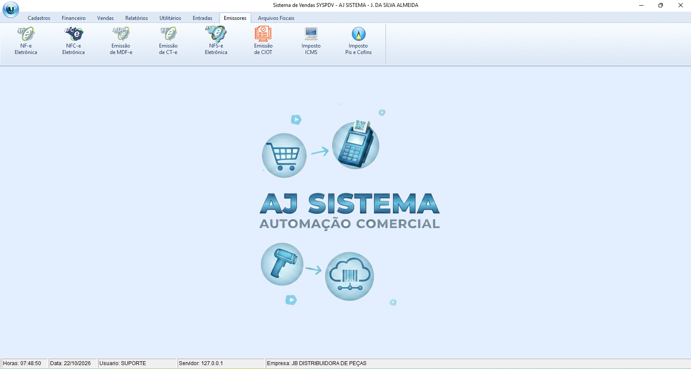This screenshot has width=691, height=369.
Task: Open Imposto Pis e Cofins
Action: coord(358,41)
